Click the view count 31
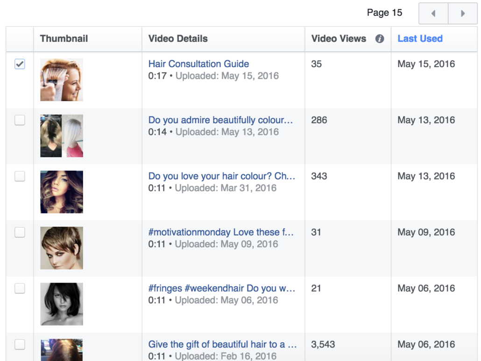 pos(316,232)
